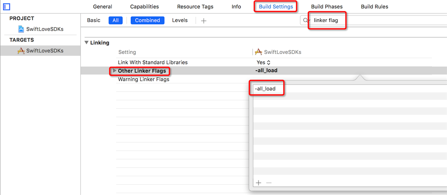This screenshot has height=195, width=447.
Task: Select the Warning Linker Flags setting
Action: 144,79
